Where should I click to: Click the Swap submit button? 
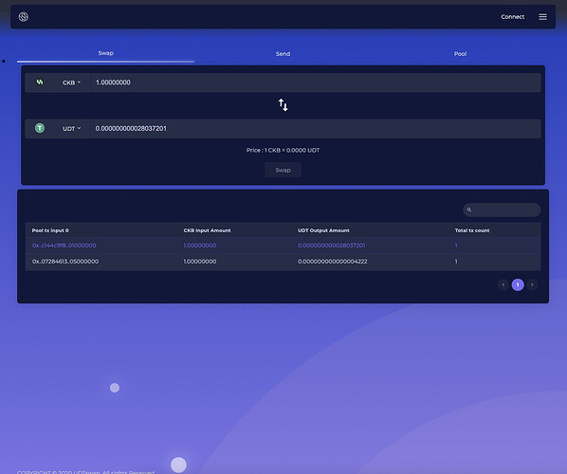pos(283,170)
